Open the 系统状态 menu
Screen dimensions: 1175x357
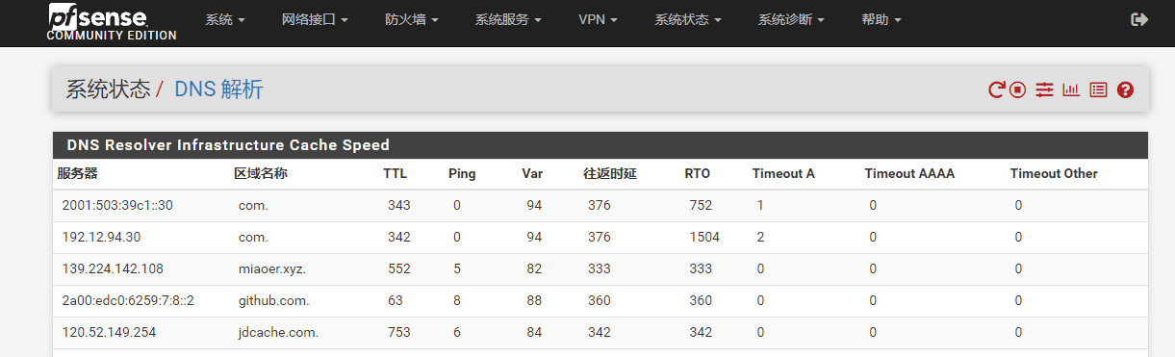pyautogui.click(x=688, y=19)
